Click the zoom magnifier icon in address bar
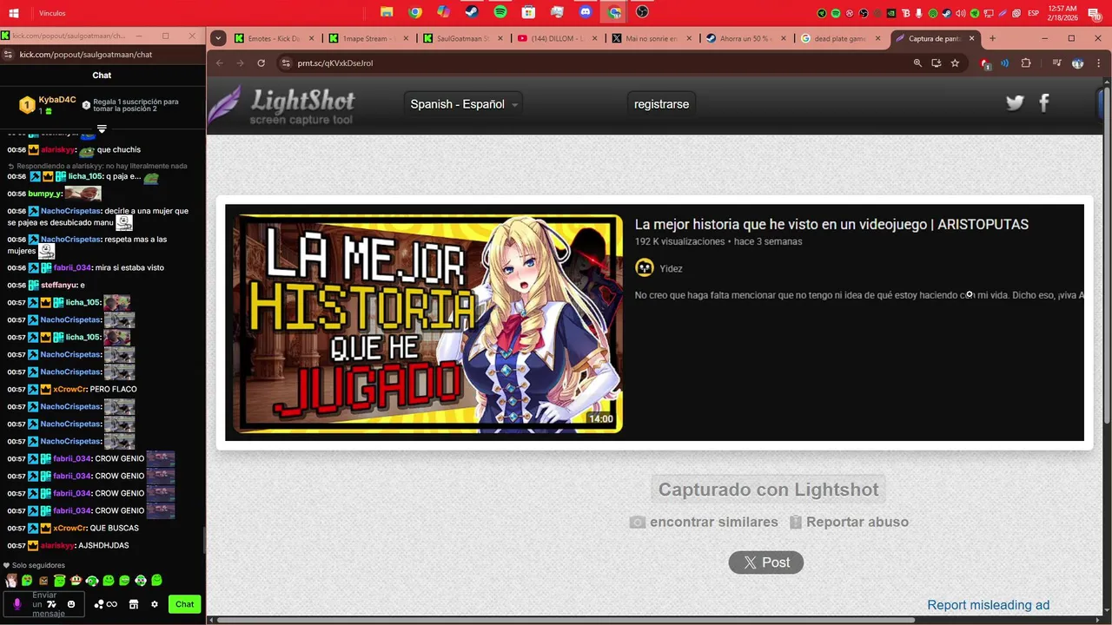The image size is (1112, 625). point(917,62)
